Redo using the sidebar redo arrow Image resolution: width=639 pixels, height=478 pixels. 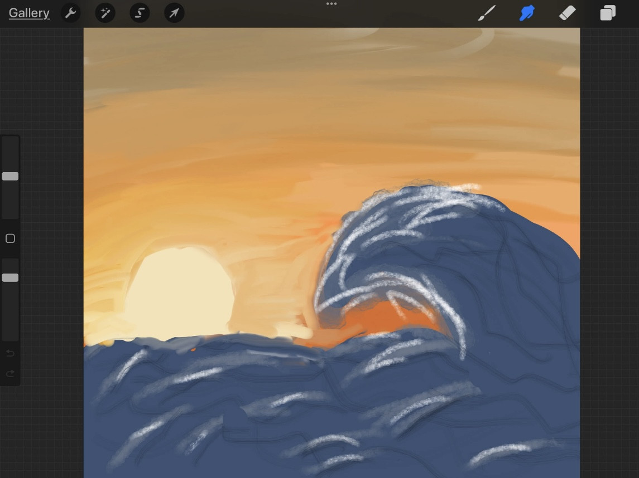[10, 373]
